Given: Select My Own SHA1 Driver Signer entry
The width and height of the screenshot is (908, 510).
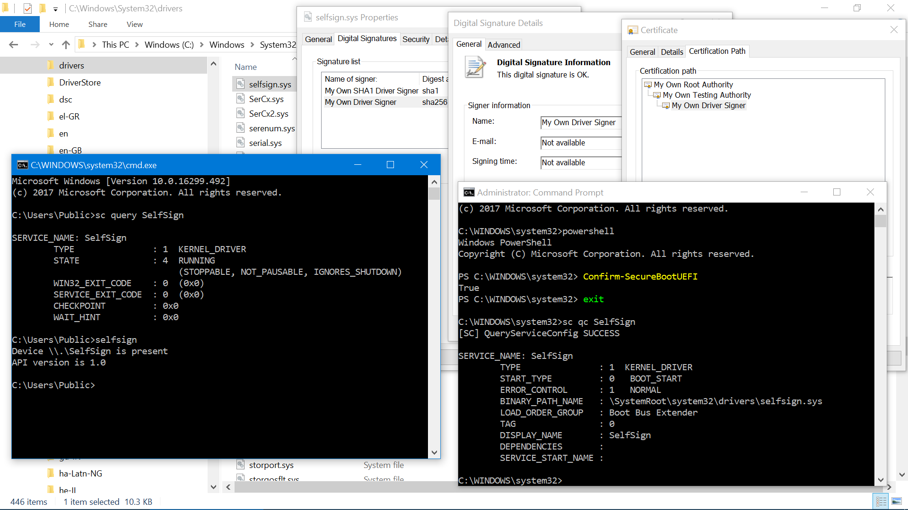Looking at the screenshot, I should [371, 91].
